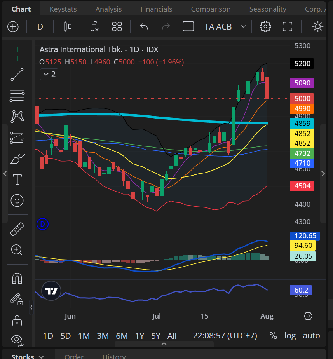Click the 22:08:57 (UTC+7) timezone button
The width and height of the screenshot is (333, 359).
(225, 336)
